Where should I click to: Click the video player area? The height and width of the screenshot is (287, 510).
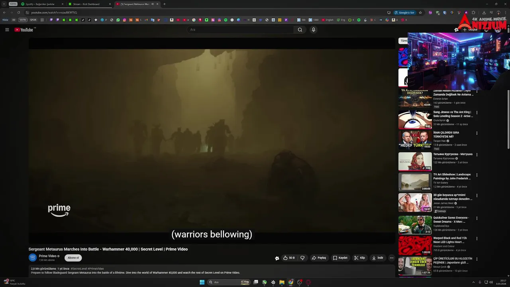click(212, 141)
